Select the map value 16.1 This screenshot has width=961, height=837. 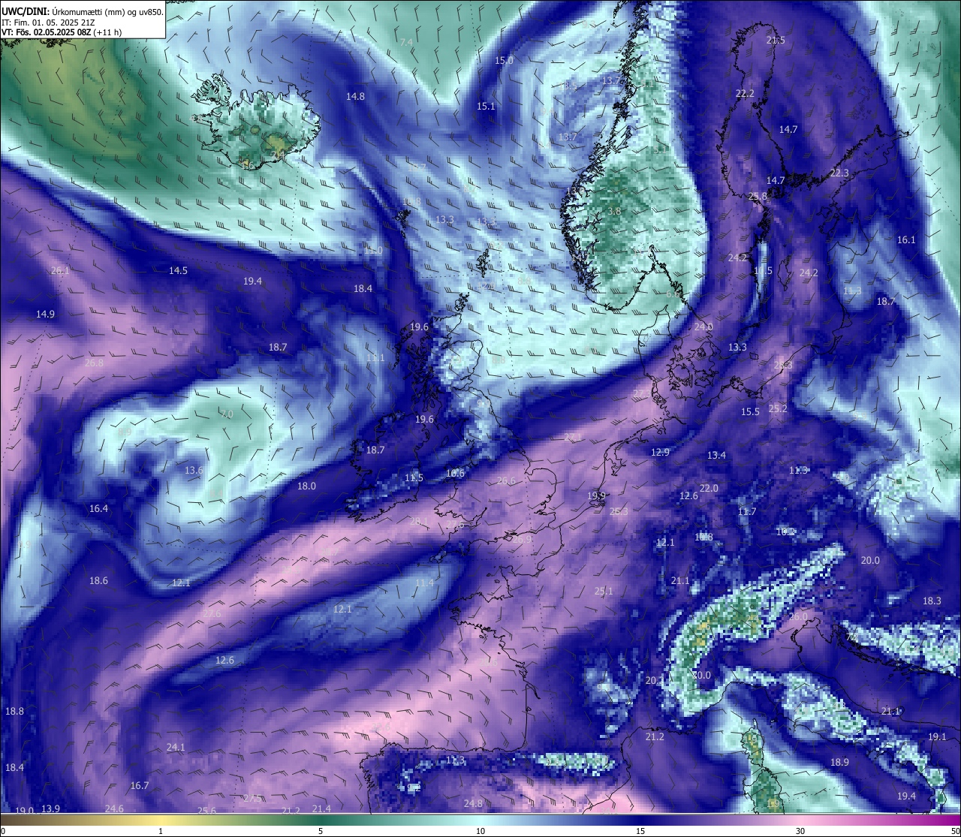906,240
